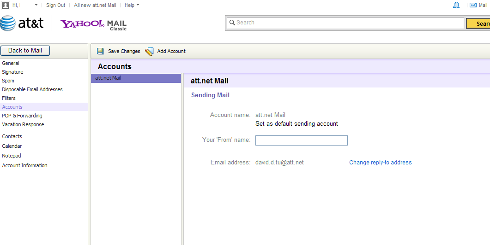Click the user profile avatar icon
The height and width of the screenshot is (245, 490).
6,5
